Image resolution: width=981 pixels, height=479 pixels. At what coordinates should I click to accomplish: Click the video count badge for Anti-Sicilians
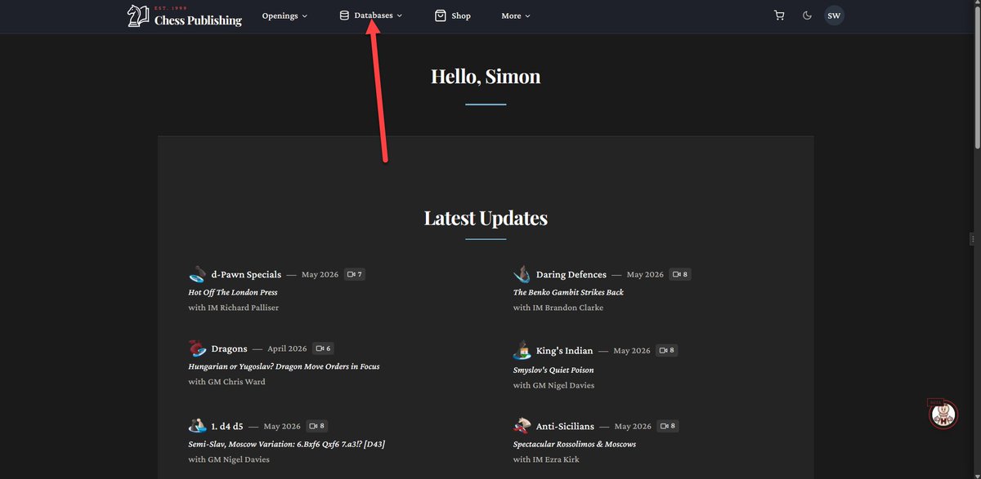[668, 426]
